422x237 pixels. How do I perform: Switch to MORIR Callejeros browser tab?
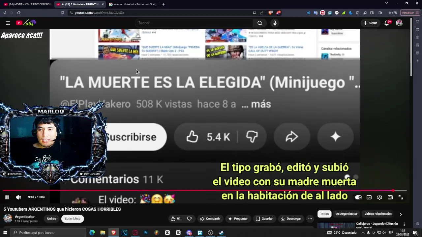click(x=27, y=4)
